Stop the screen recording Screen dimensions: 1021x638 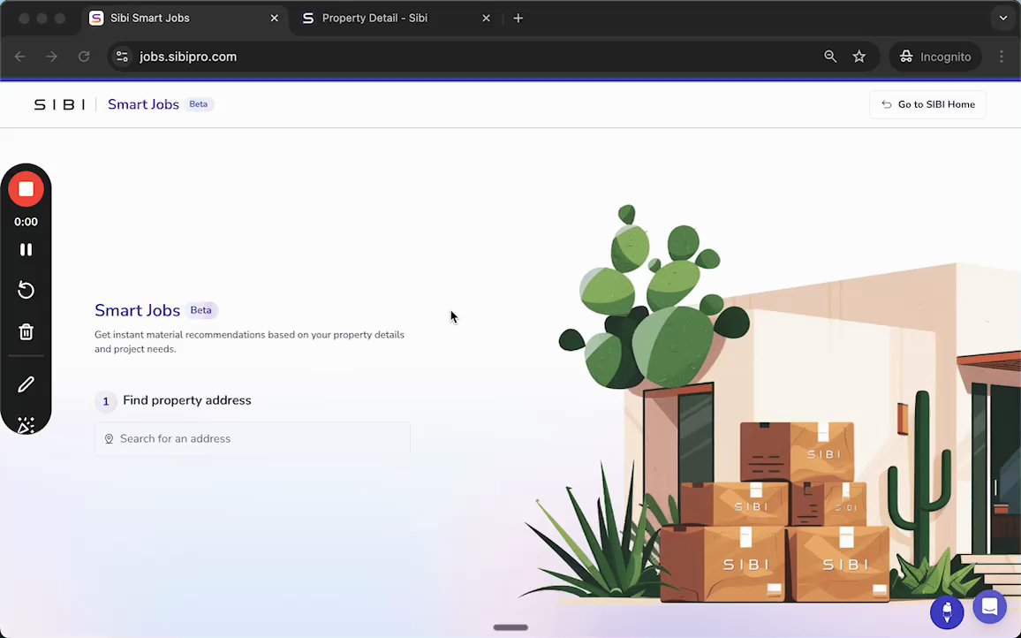(26, 189)
